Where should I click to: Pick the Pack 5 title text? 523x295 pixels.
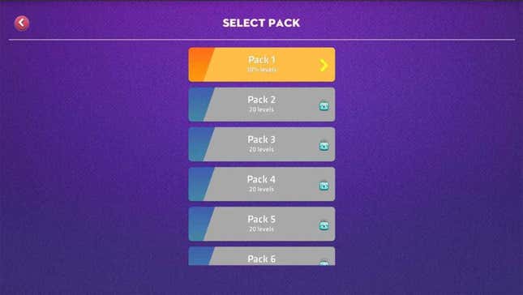click(261, 219)
